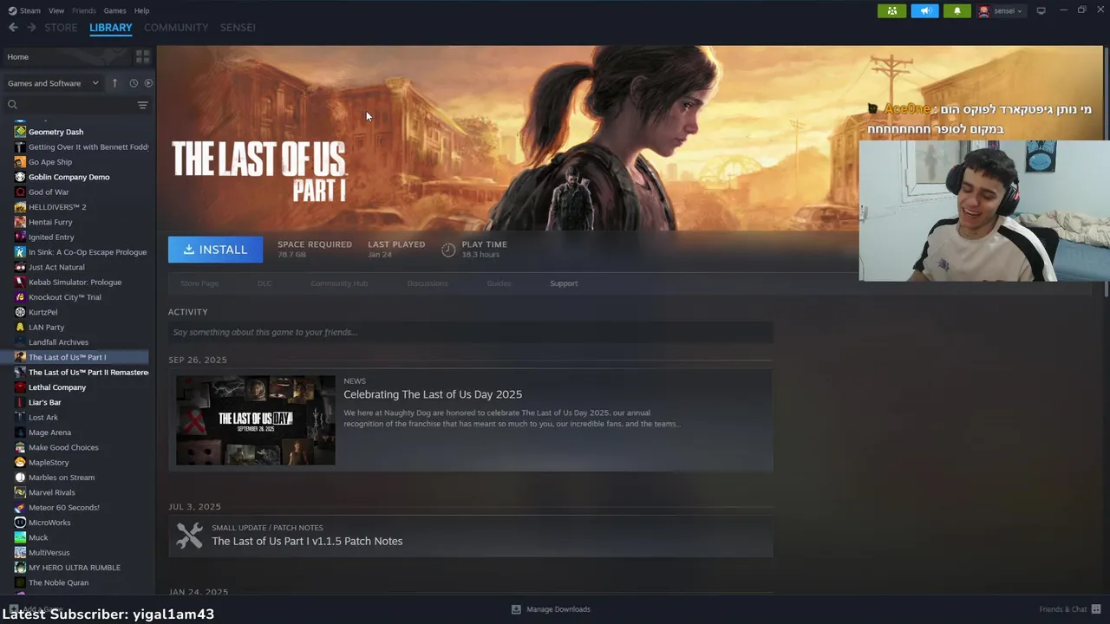
Task: Open Friends & Chat panel
Action: click(x=1068, y=609)
